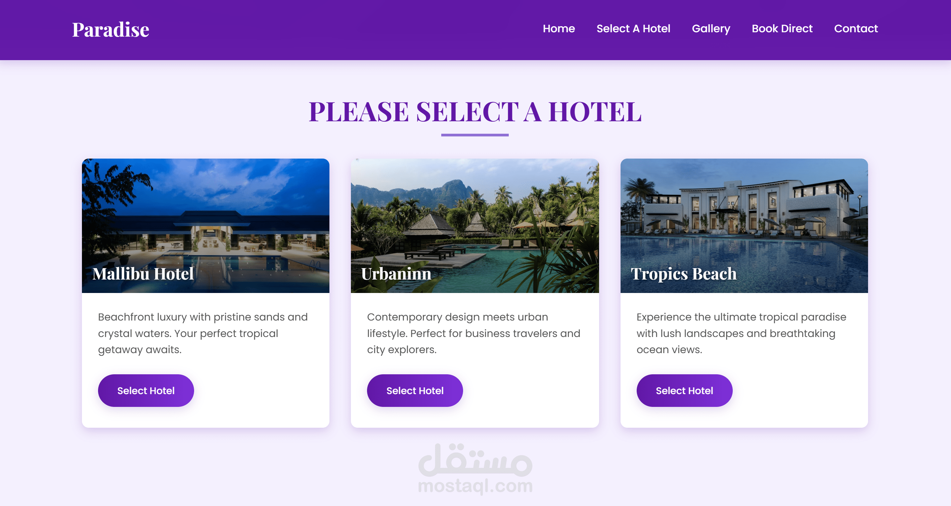This screenshot has width=951, height=506.
Task: Click the Beachfront luxury description text
Action: [203, 333]
